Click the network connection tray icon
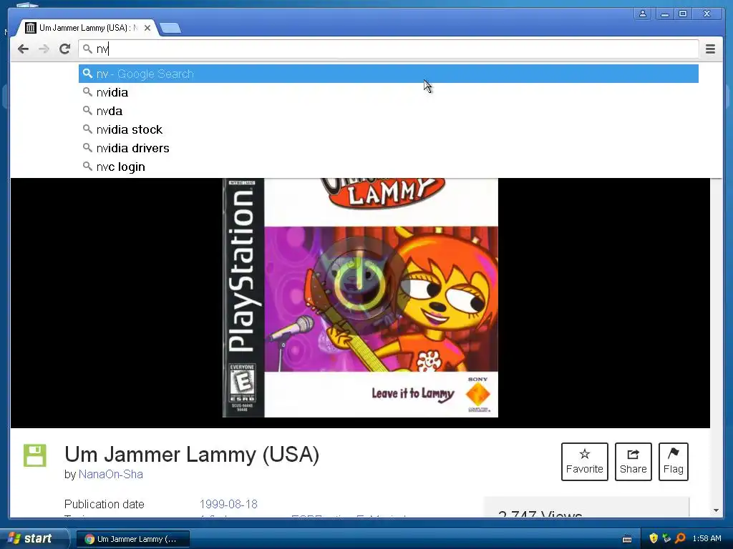 click(666, 539)
